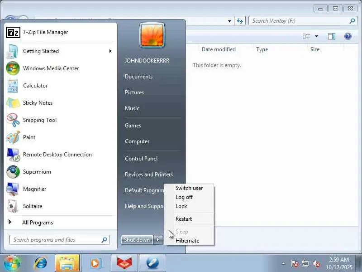Click the refresh button by address bar
Viewport: 362px width, 272px height.
240,21
